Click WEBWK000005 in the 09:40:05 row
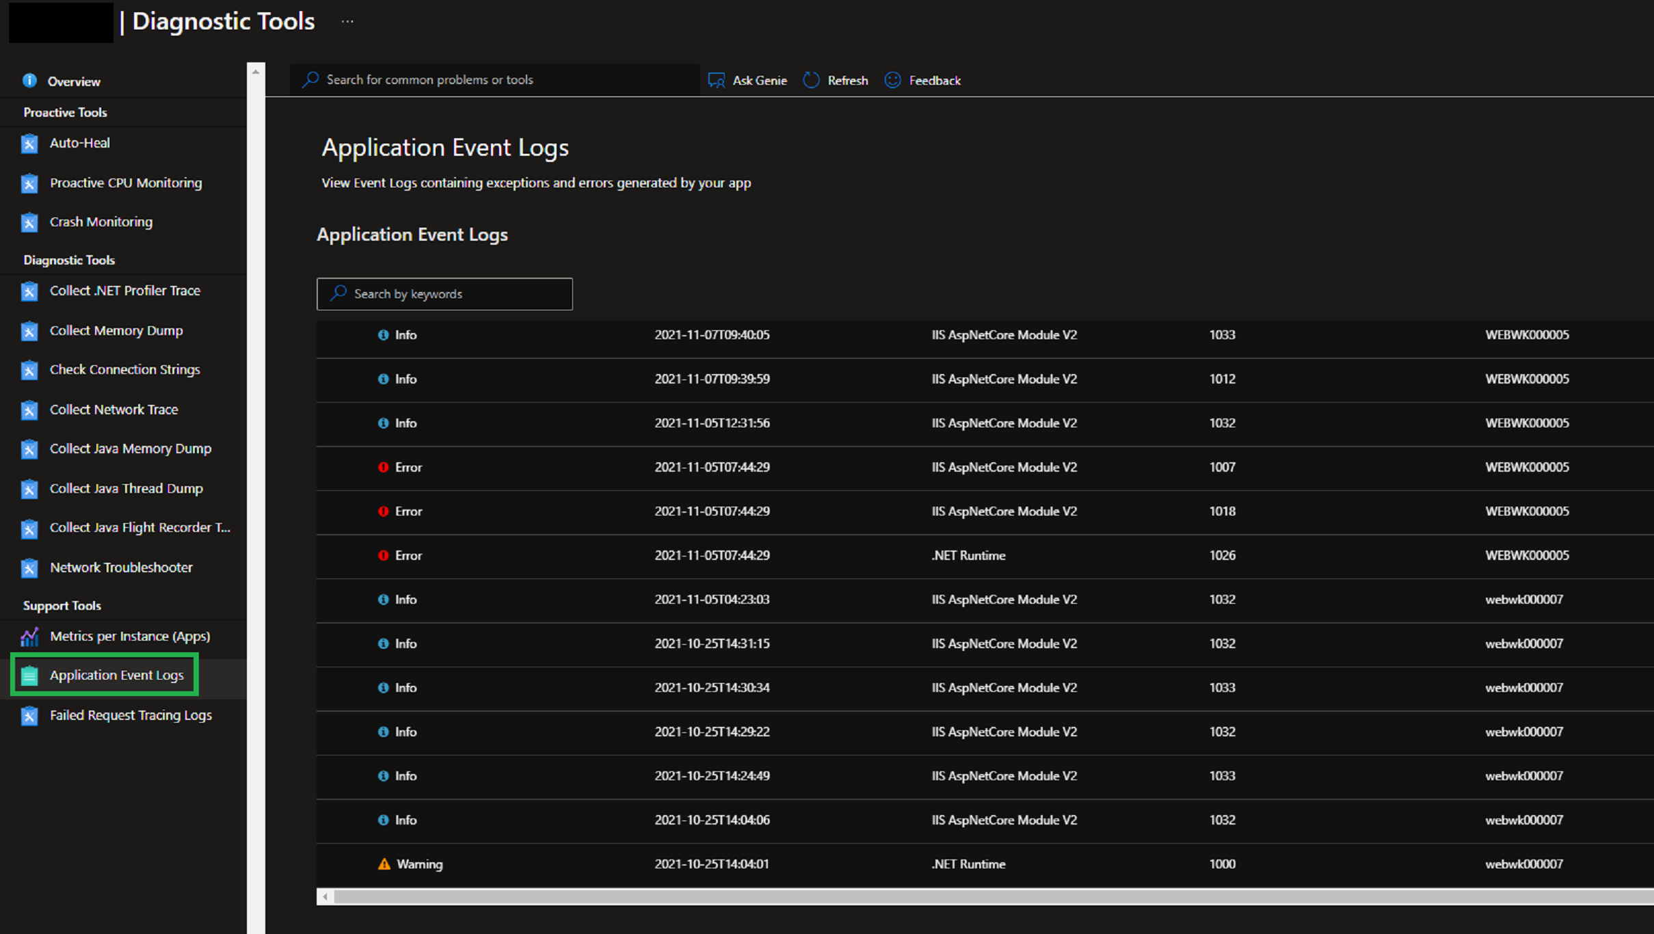Viewport: 1654px width, 934px height. (x=1527, y=335)
